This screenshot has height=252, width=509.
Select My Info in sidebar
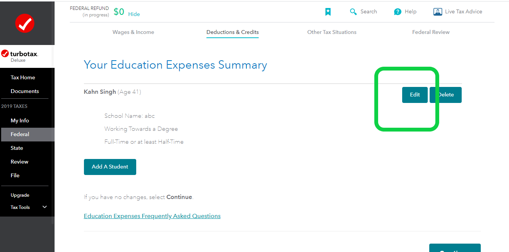tap(20, 120)
